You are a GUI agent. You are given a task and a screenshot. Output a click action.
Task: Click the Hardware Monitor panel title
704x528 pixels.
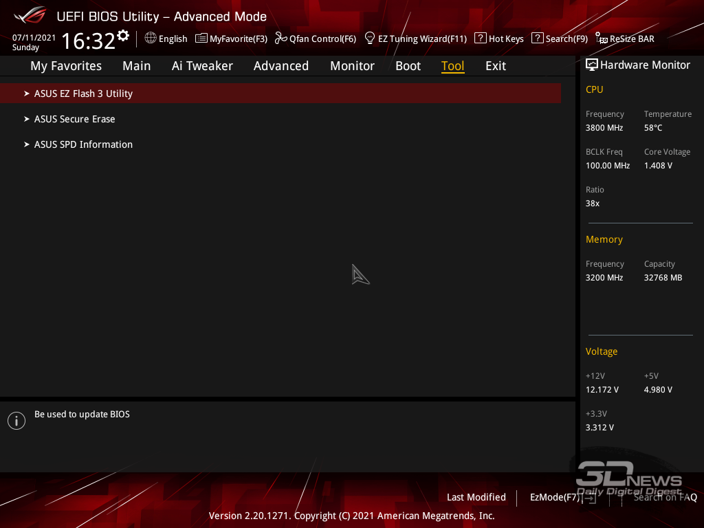(645, 65)
